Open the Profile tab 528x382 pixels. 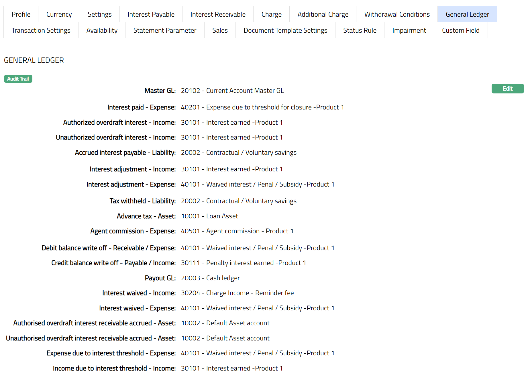point(21,14)
